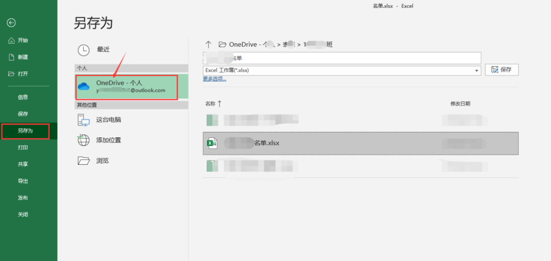This screenshot has height=261, width=551.
Task: Click the 修改日期 column header
Action: point(460,104)
